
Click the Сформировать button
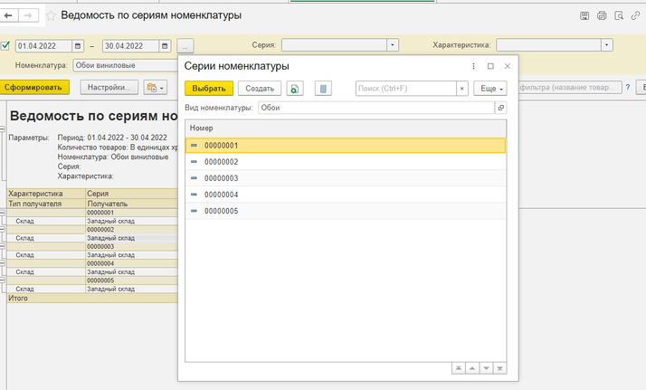tap(37, 88)
